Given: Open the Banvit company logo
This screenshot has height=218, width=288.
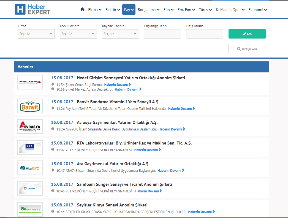Looking at the screenshot, I should [x=30, y=106].
